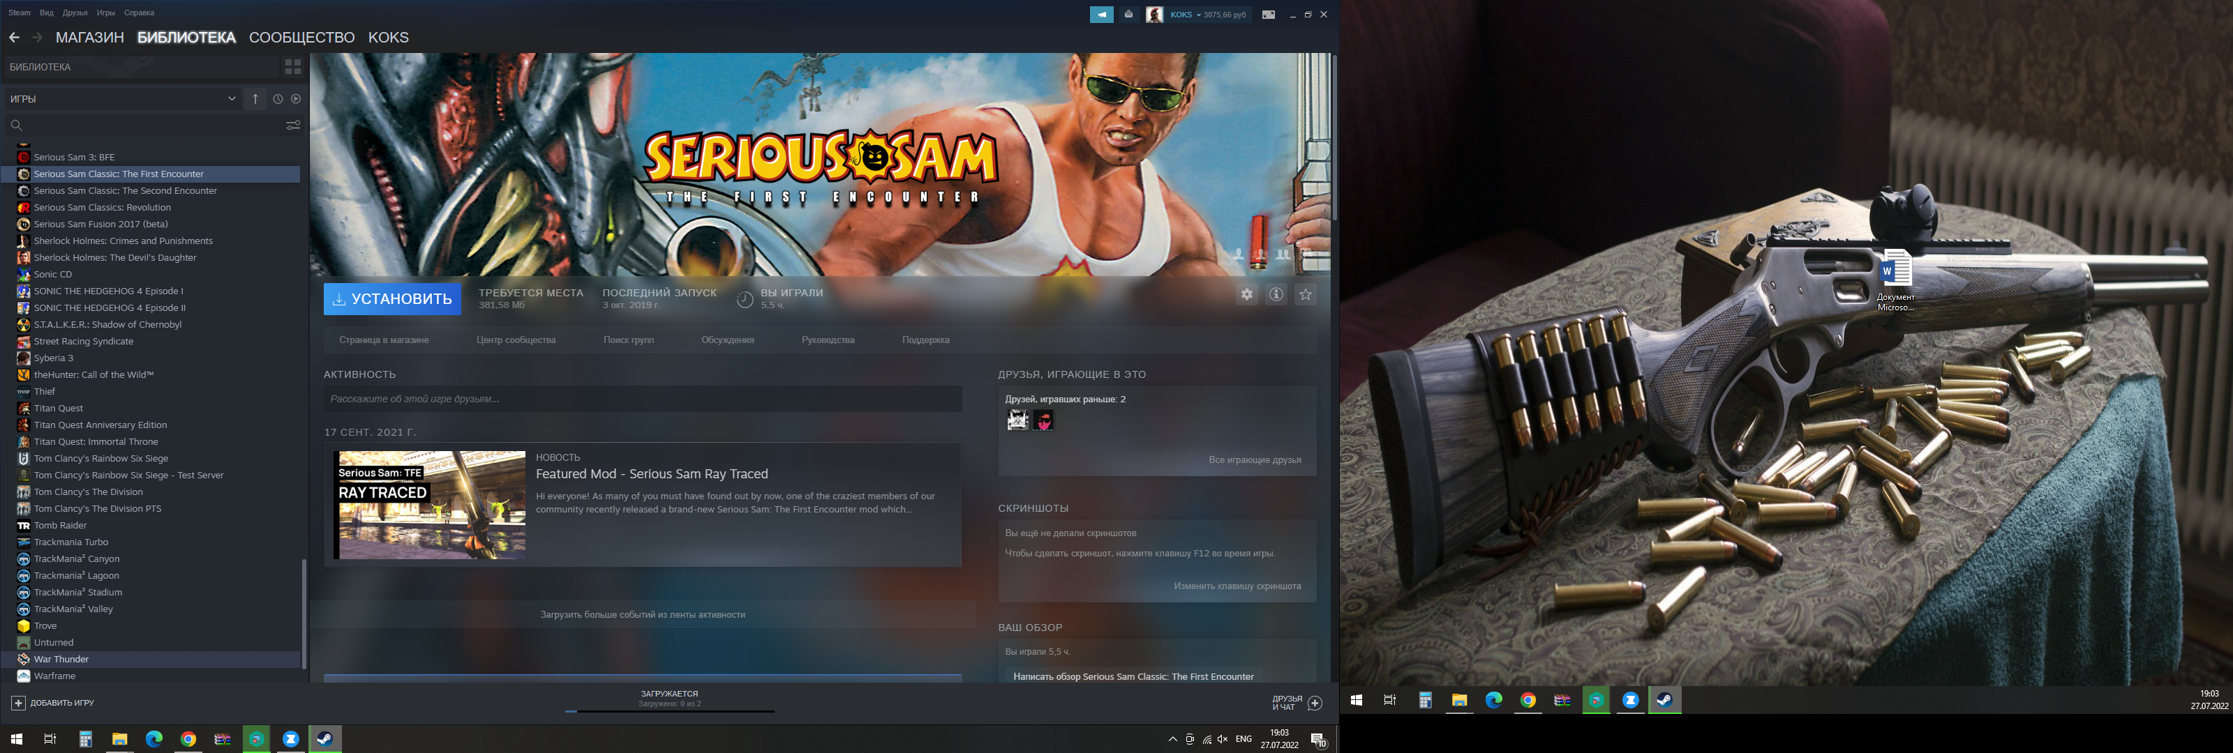Open Serious Sam Ray Traced news thumbnail
The height and width of the screenshot is (753, 2233).
point(430,505)
